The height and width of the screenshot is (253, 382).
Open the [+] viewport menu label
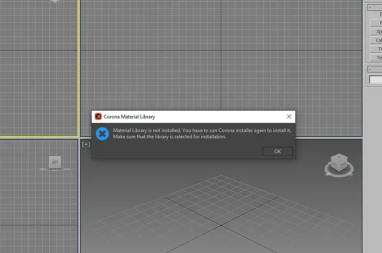86,144
